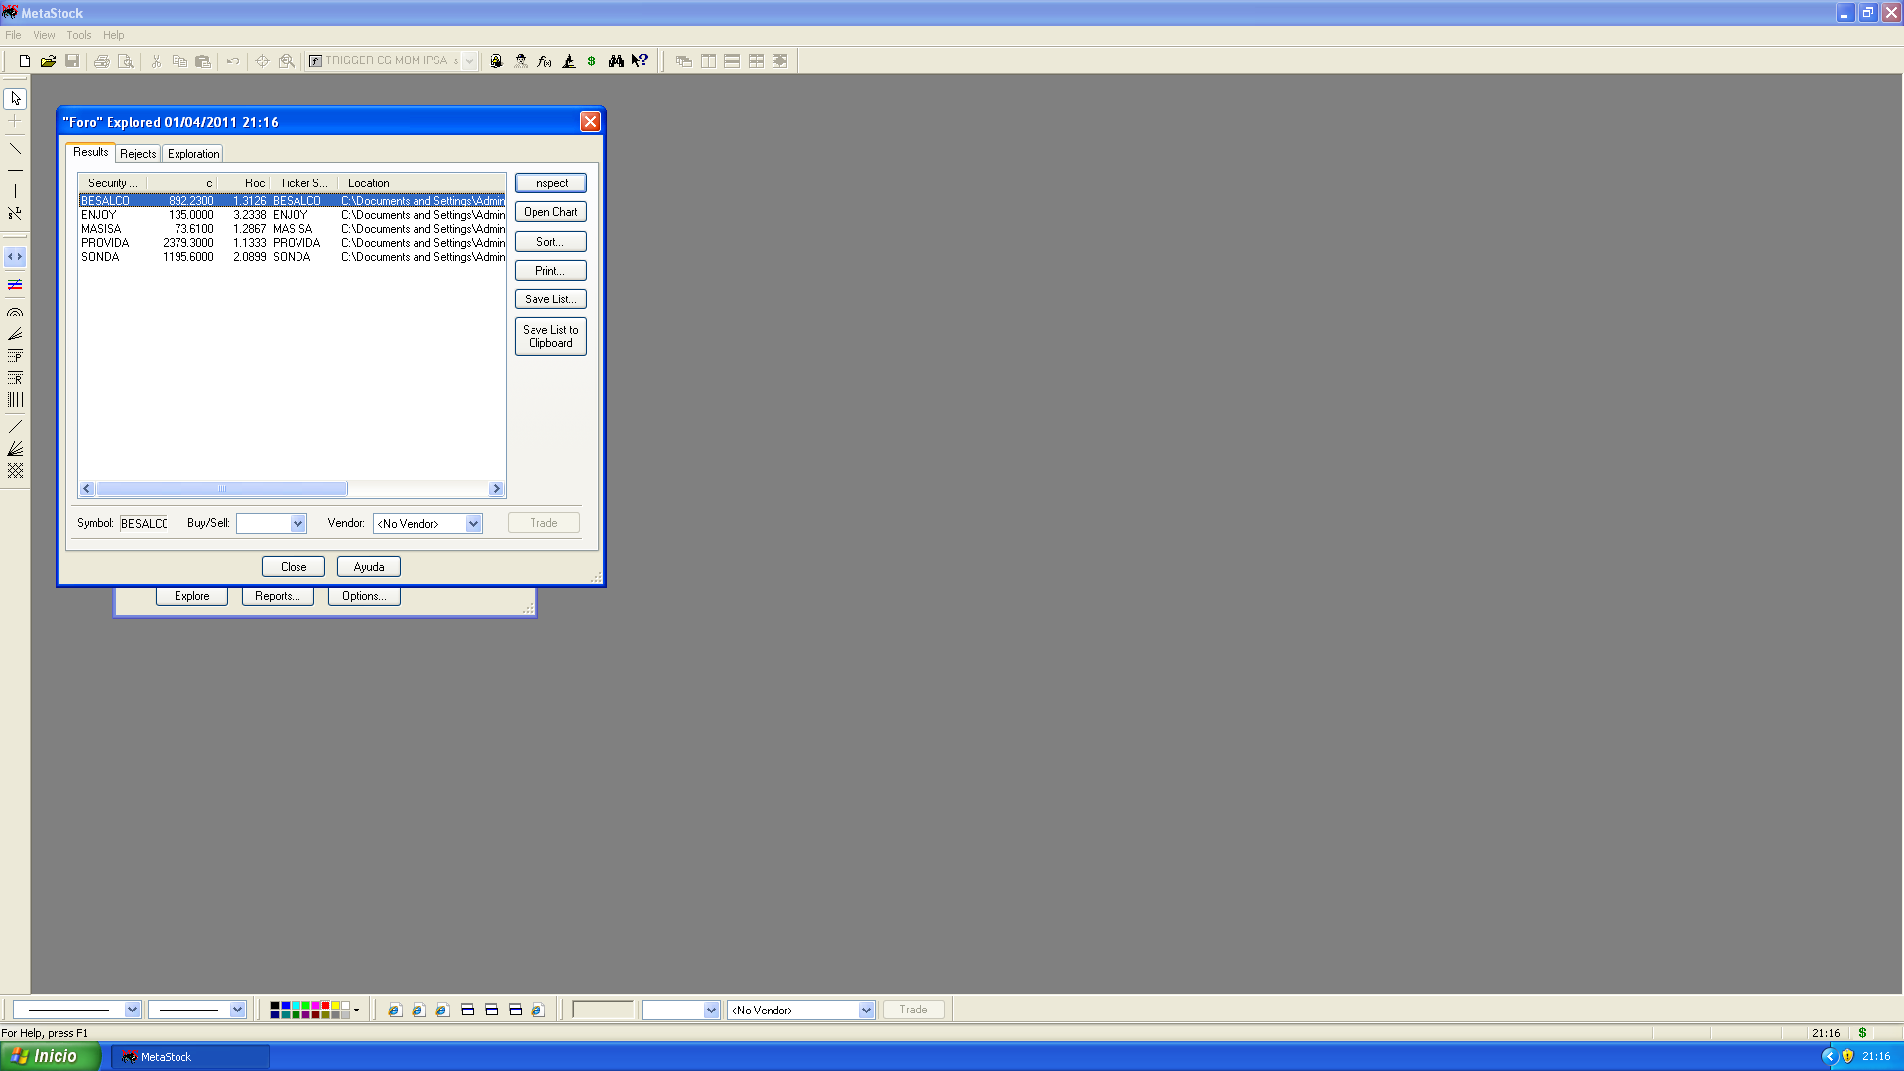Switch to the Rejects tab

click(x=138, y=154)
